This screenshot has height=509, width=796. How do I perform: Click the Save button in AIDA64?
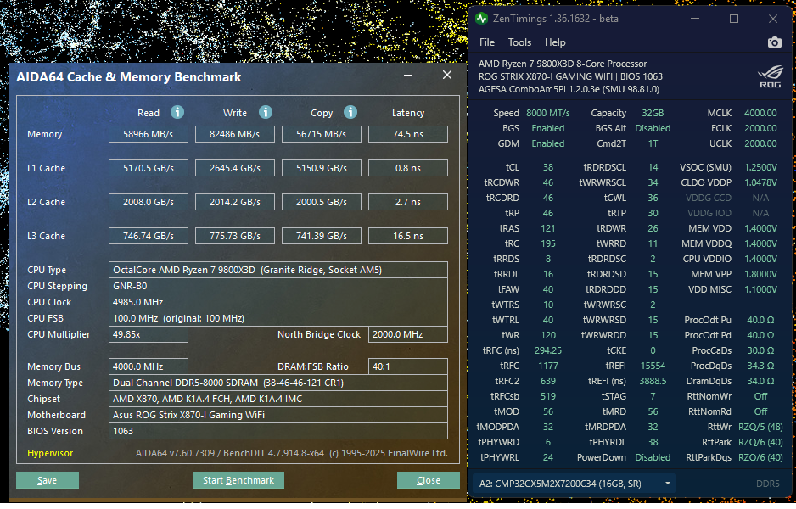[x=48, y=481]
